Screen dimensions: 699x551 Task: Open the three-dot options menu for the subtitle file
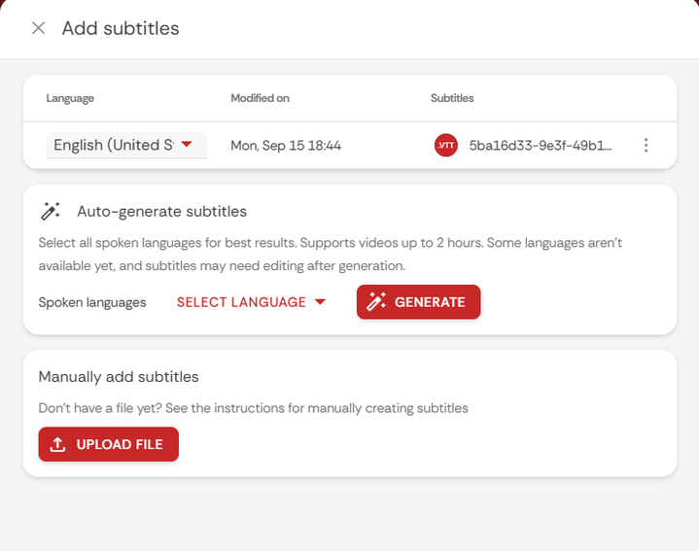pyautogui.click(x=646, y=146)
